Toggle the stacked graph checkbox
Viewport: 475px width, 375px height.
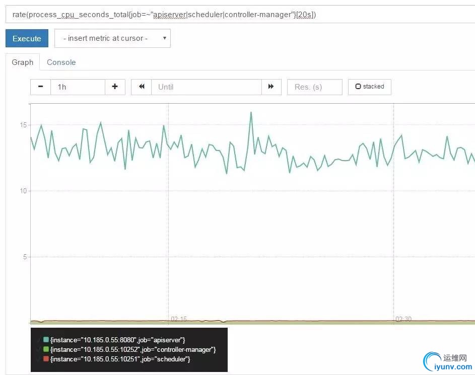click(370, 87)
